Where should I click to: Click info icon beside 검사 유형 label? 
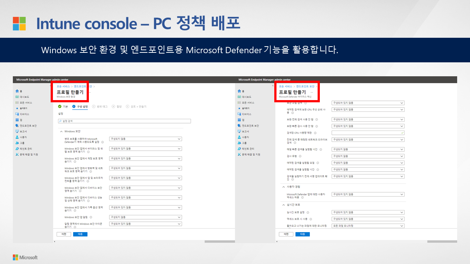click(300, 156)
